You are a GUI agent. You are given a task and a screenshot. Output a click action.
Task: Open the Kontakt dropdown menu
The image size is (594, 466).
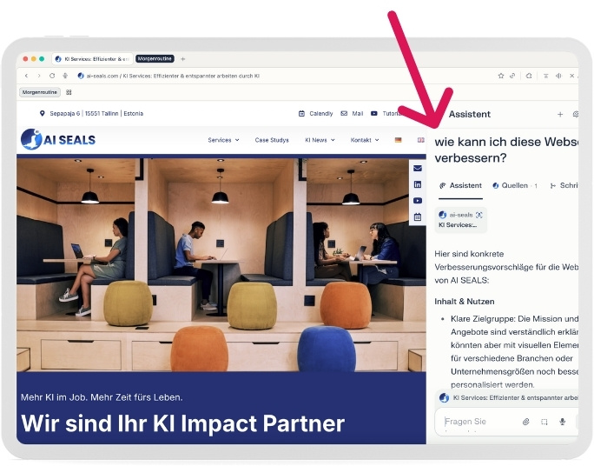click(x=364, y=140)
